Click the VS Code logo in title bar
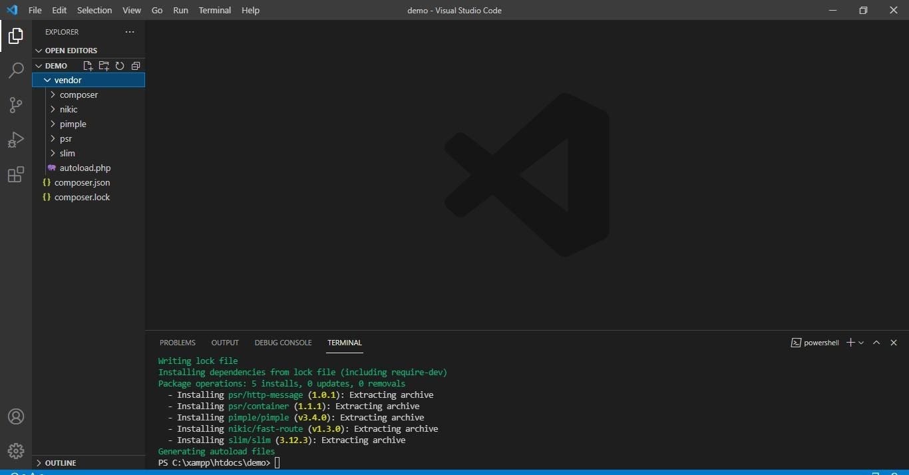The image size is (909, 475). coord(12,10)
